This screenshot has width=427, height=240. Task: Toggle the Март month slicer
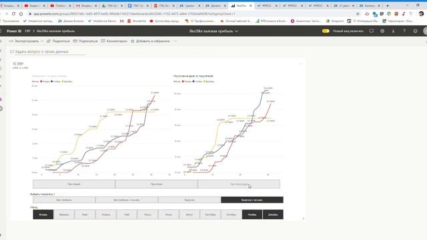tap(85, 215)
